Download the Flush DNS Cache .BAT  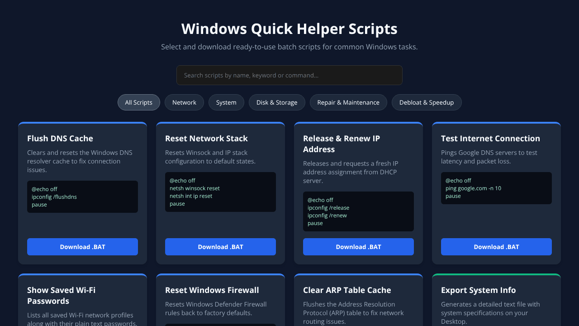point(82,247)
